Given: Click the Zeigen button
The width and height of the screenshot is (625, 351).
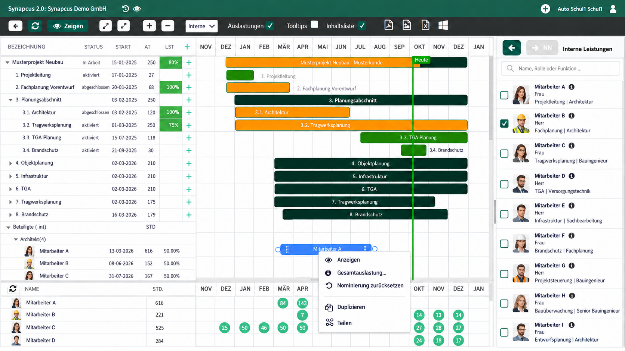Looking at the screenshot, I should click(68, 26).
